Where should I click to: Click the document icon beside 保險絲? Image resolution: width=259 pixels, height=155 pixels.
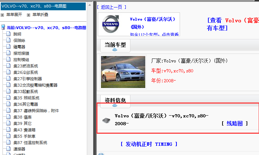point(9,40)
